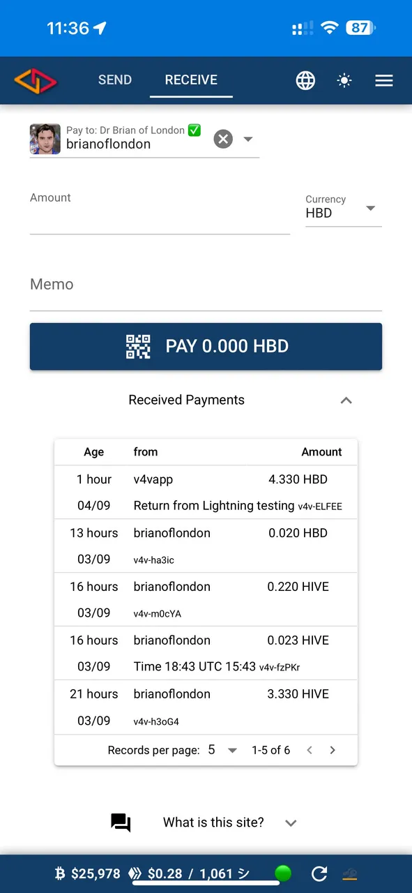Click the Bitcoin symbol icon
Image resolution: width=412 pixels, height=893 pixels.
click(60, 873)
